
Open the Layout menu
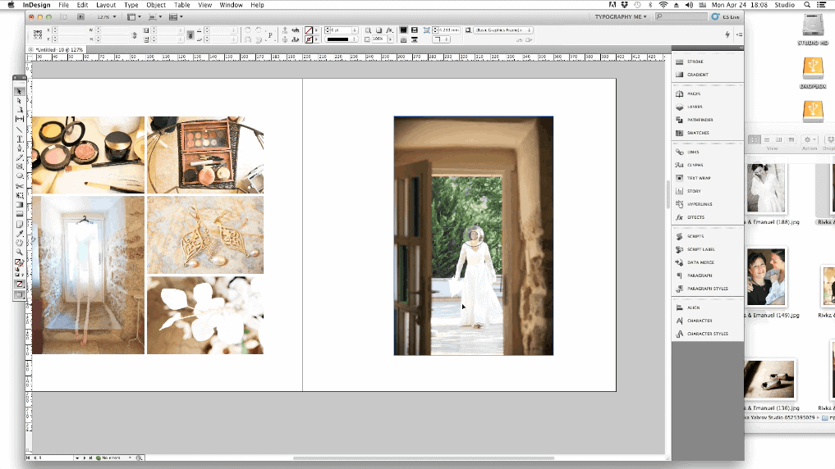pyautogui.click(x=106, y=5)
